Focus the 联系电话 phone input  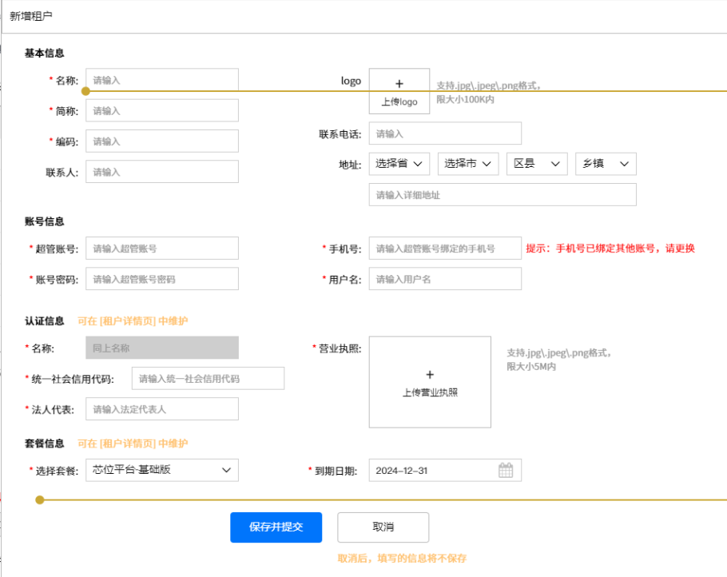coord(445,133)
